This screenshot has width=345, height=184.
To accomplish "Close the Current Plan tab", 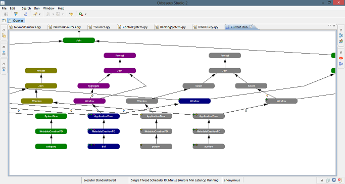I will pyautogui.click(x=251, y=27).
